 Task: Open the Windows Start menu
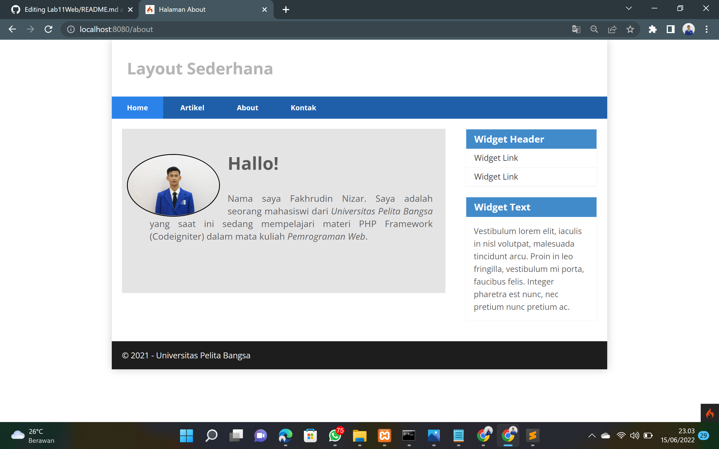coord(186,435)
